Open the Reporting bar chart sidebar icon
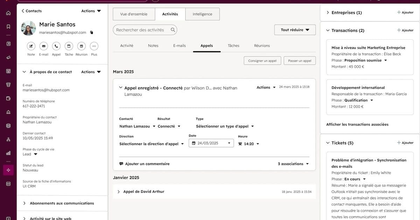This screenshot has height=220, width=420. tap(8, 153)
